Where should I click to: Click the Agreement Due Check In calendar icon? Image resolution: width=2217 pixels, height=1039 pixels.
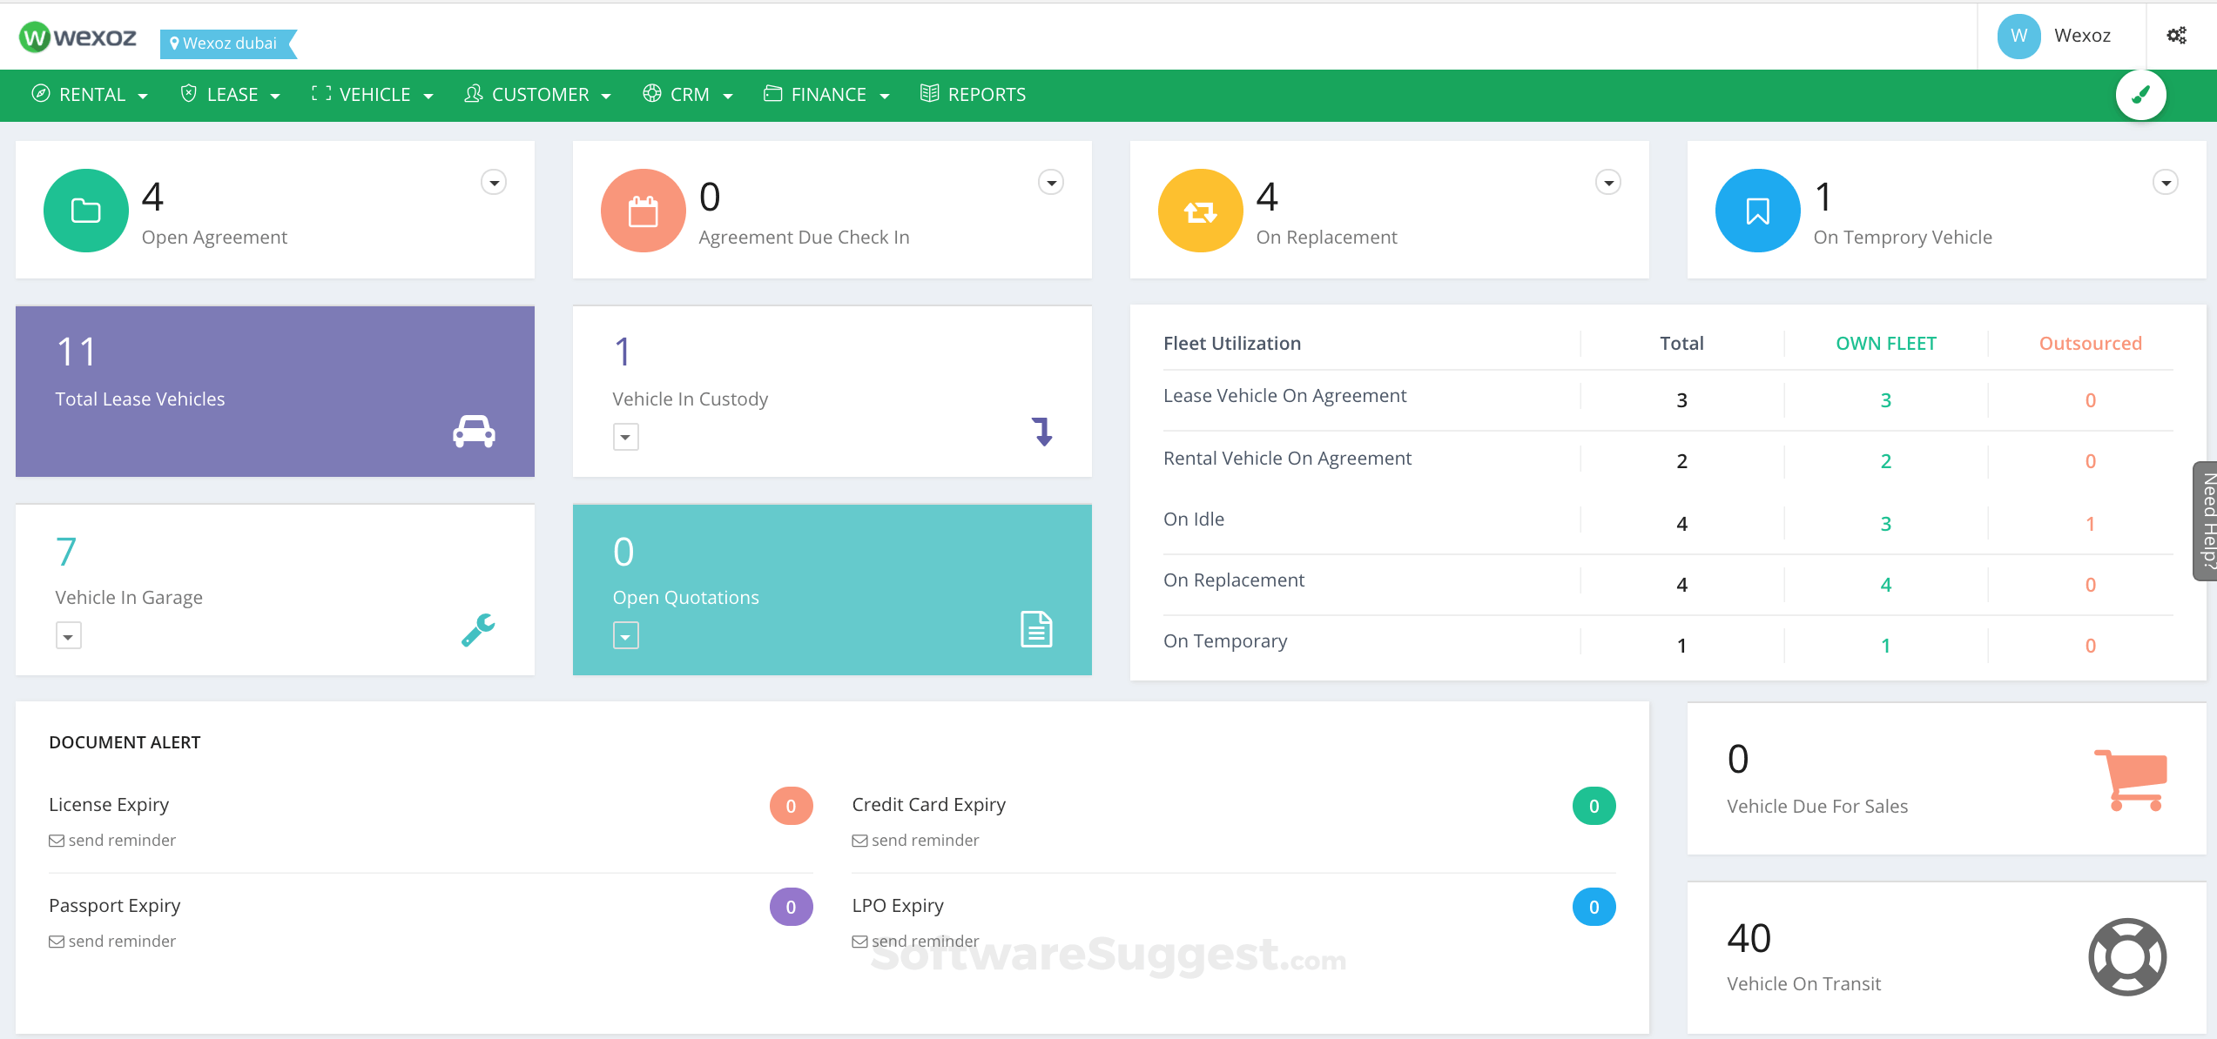pos(643,210)
